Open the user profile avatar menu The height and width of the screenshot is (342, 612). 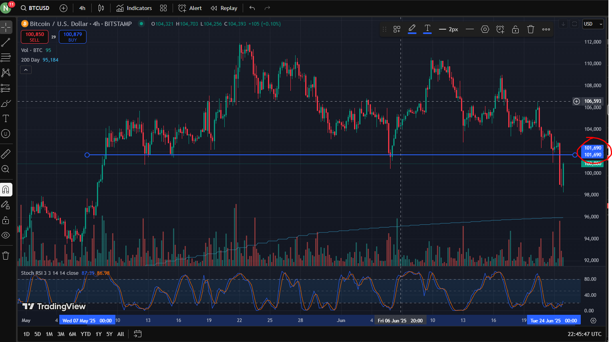[x=6, y=8]
